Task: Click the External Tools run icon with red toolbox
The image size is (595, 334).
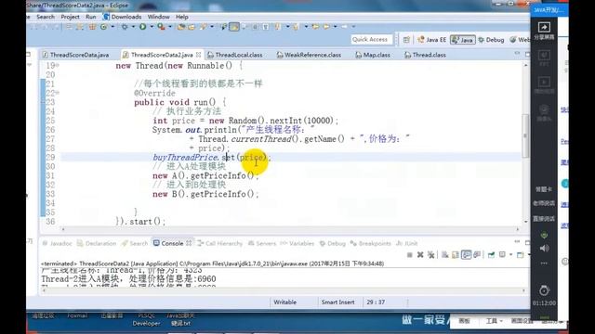Action: pyautogui.click(x=161, y=27)
